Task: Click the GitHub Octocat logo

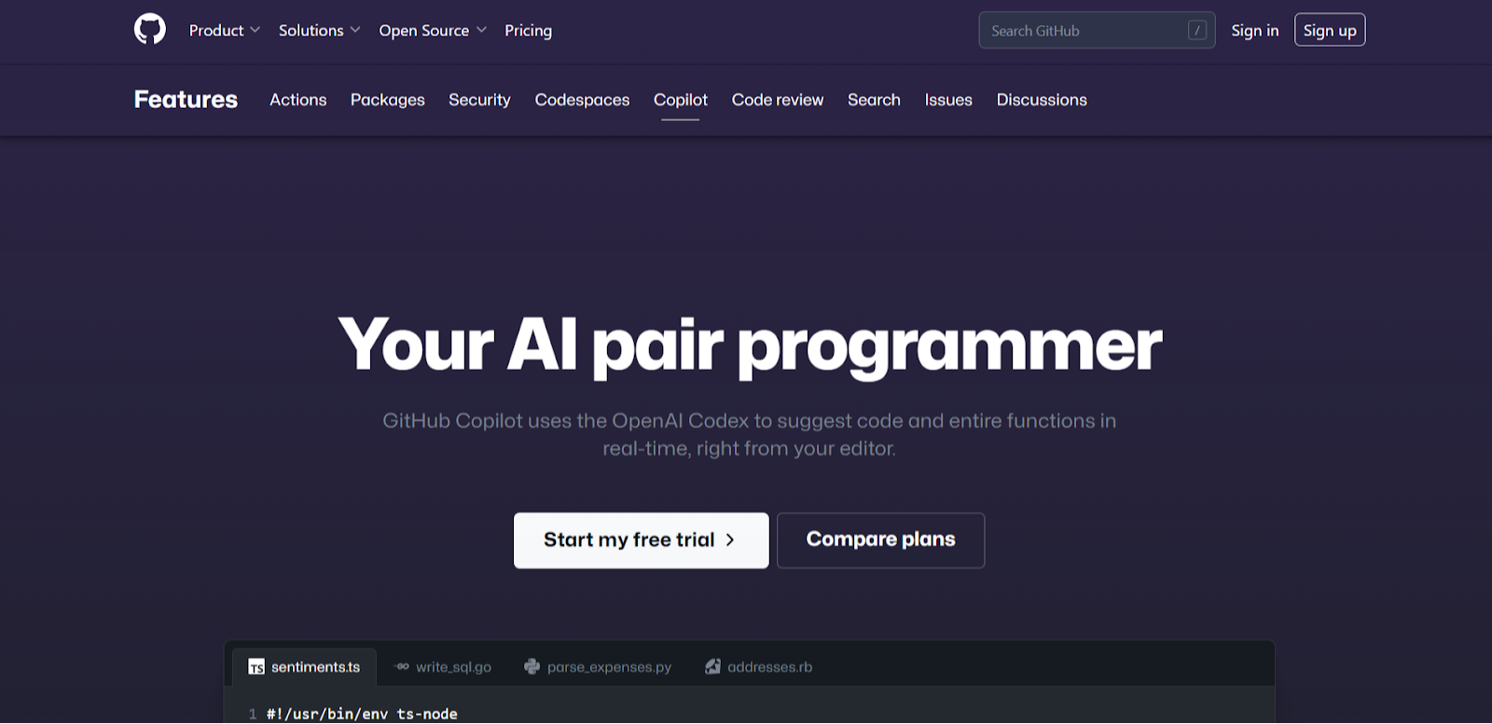Action: [x=150, y=30]
